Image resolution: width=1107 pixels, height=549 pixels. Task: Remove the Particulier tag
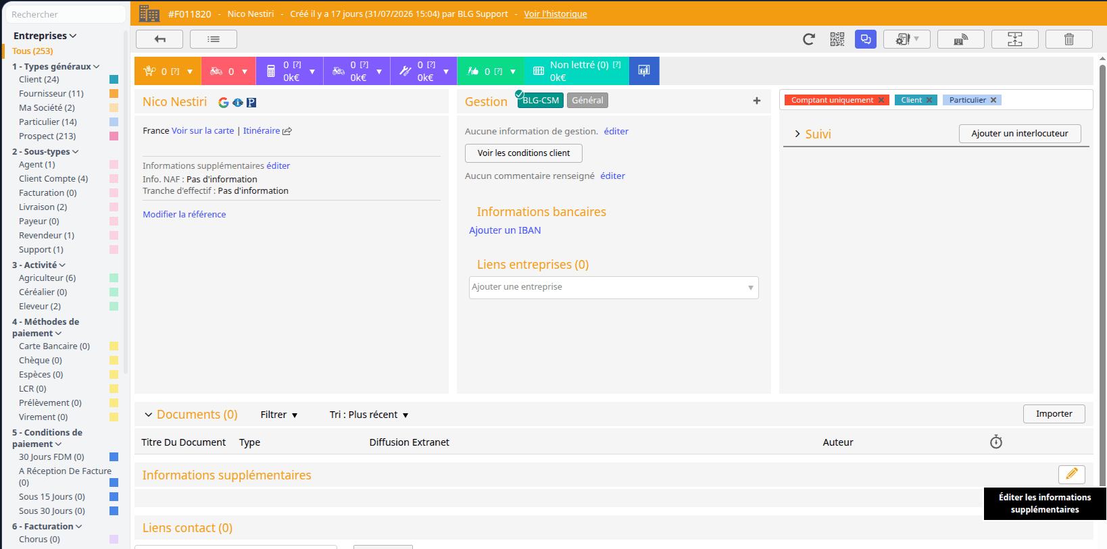(x=993, y=100)
